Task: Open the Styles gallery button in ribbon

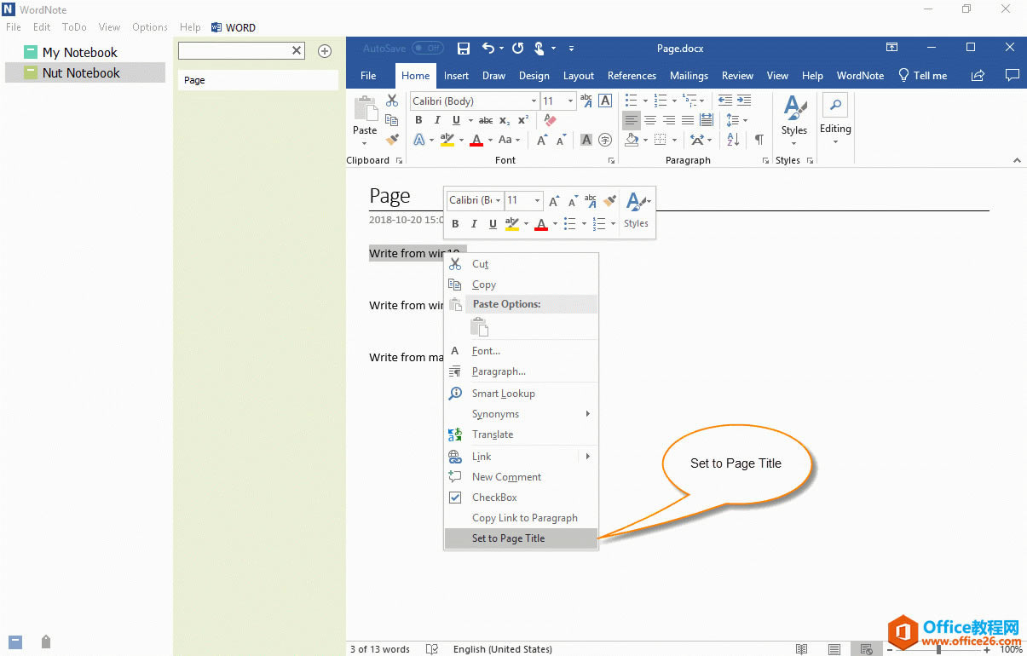Action: 793,119
